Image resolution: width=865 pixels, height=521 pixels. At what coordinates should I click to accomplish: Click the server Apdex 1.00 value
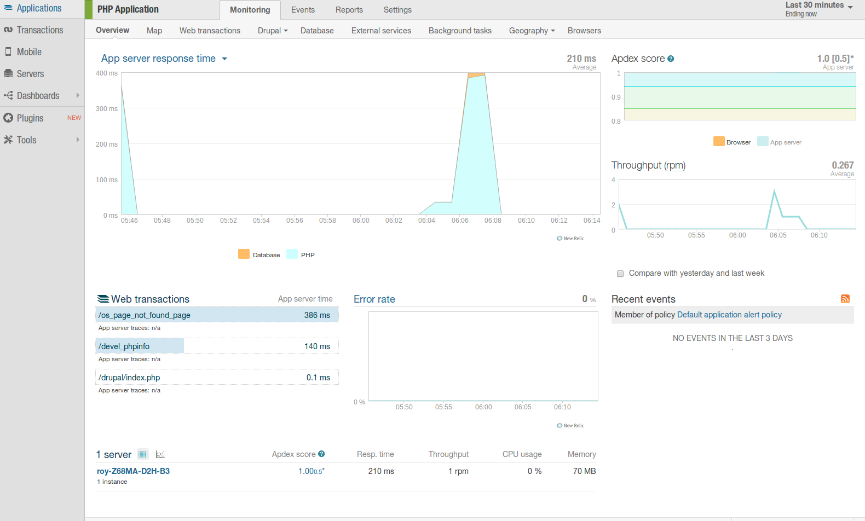311,471
